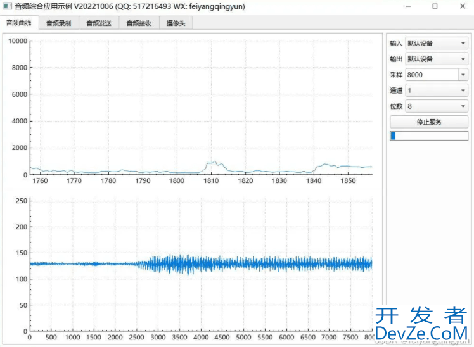
Task: Expand the 输入 device dropdown
Action: 437,43
